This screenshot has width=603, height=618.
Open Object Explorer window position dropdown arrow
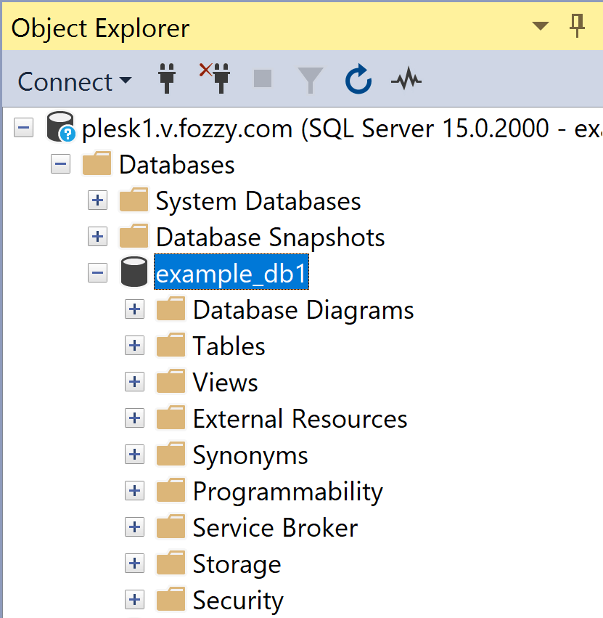click(x=541, y=26)
